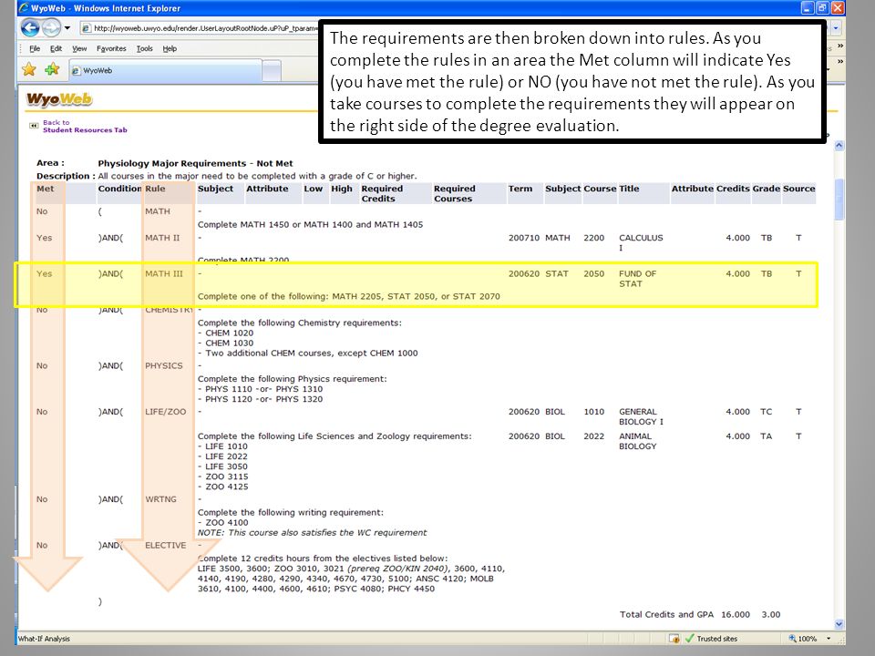This screenshot has height=656, width=875.
Task: Click the Favorites star icon
Action: [x=29, y=70]
